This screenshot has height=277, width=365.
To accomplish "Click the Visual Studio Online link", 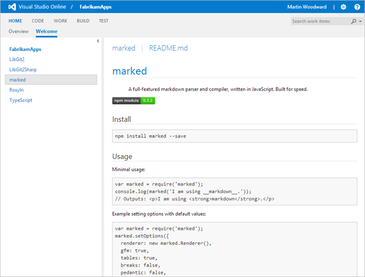I will pyautogui.click(x=42, y=7).
